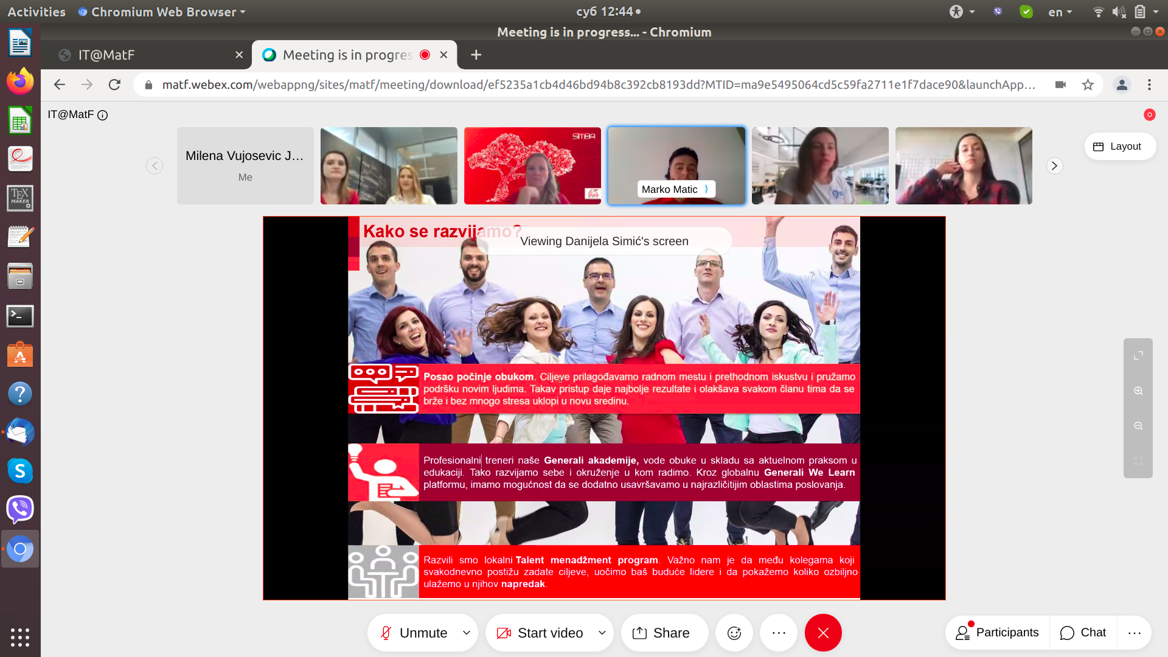Select Milena Vujosevic self-view tile
Viewport: 1168px width, 657px height.
click(x=245, y=165)
